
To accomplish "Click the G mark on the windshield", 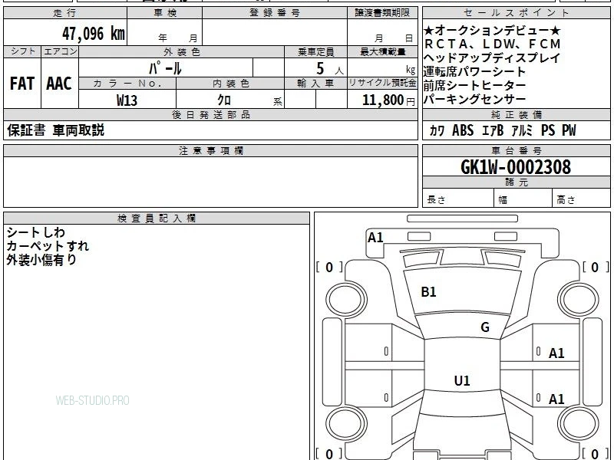I will tap(485, 327).
